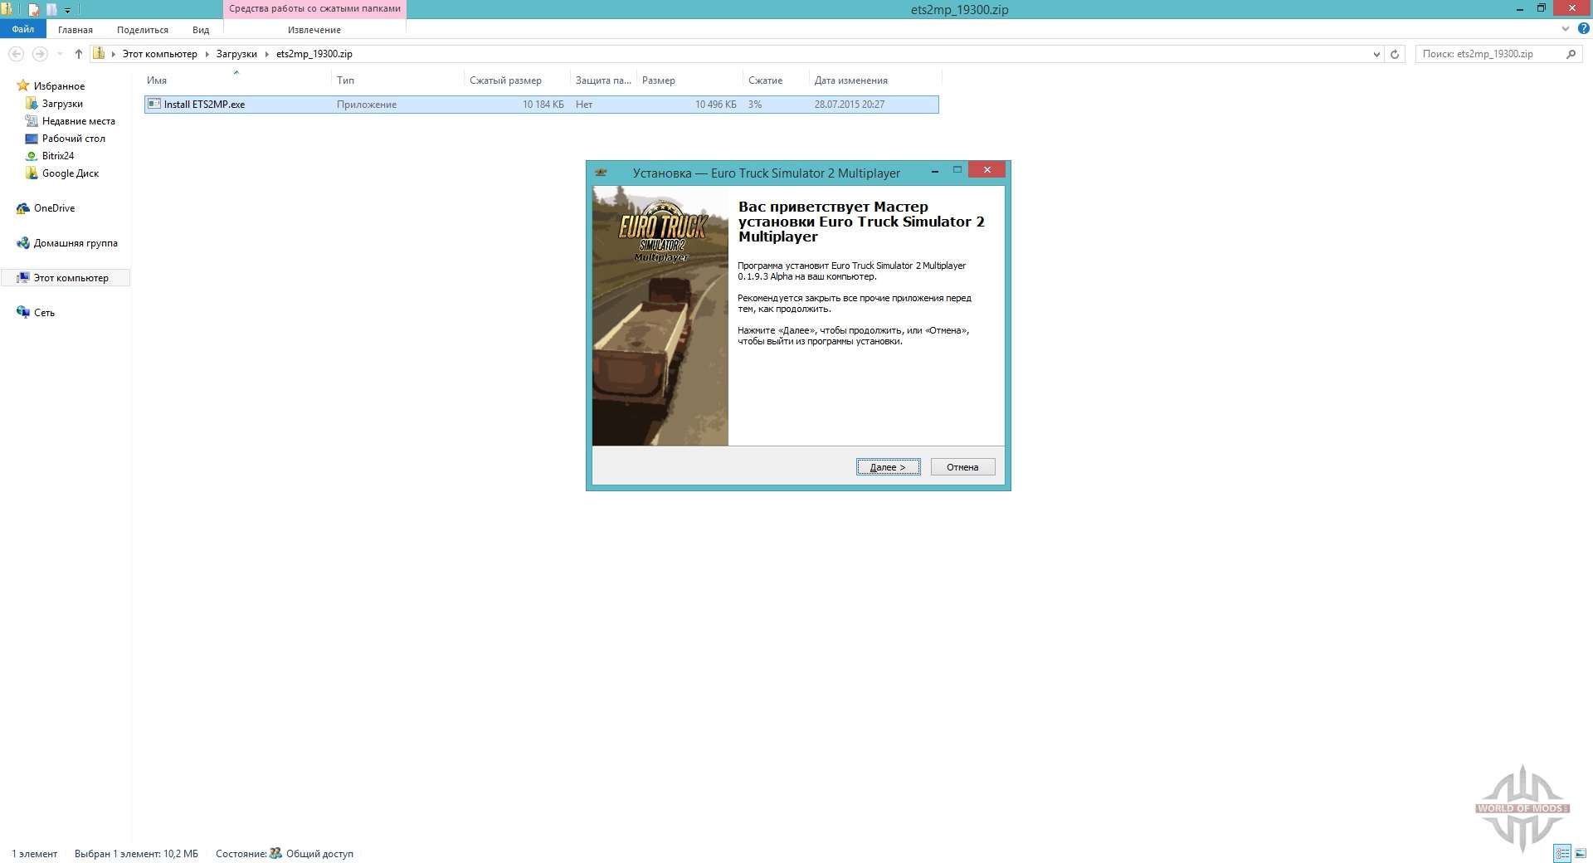
Task: Open the Поделиться ribbon tab
Action: point(142,30)
